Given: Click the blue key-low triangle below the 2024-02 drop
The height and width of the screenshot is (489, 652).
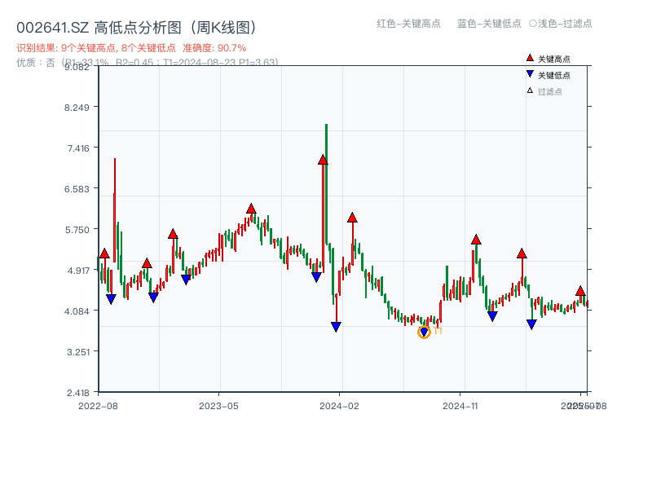Looking at the screenshot, I should click(337, 326).
